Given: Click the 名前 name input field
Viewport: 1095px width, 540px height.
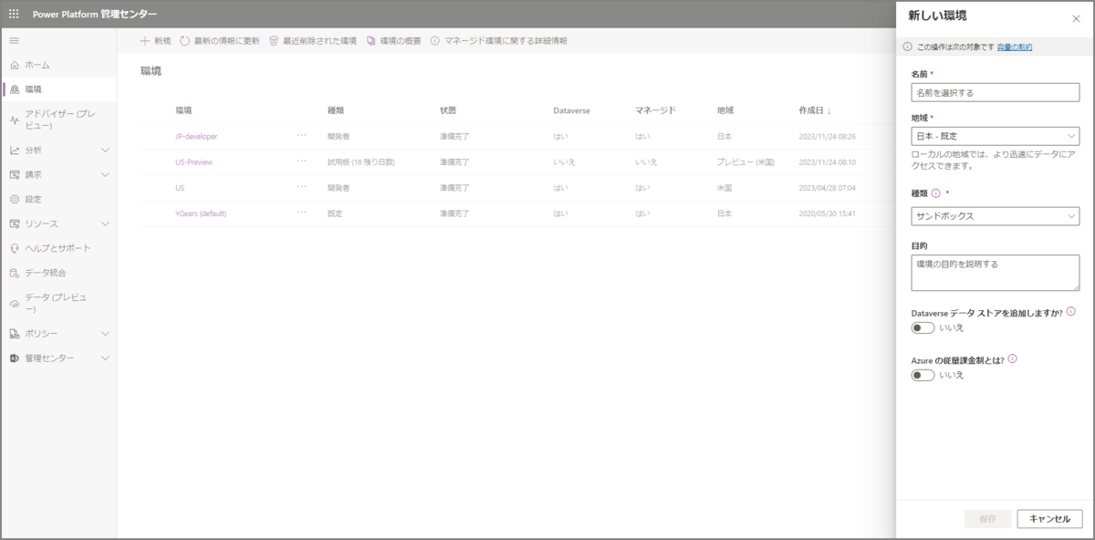Looking at the screenshot, I should tap(995, 92).
